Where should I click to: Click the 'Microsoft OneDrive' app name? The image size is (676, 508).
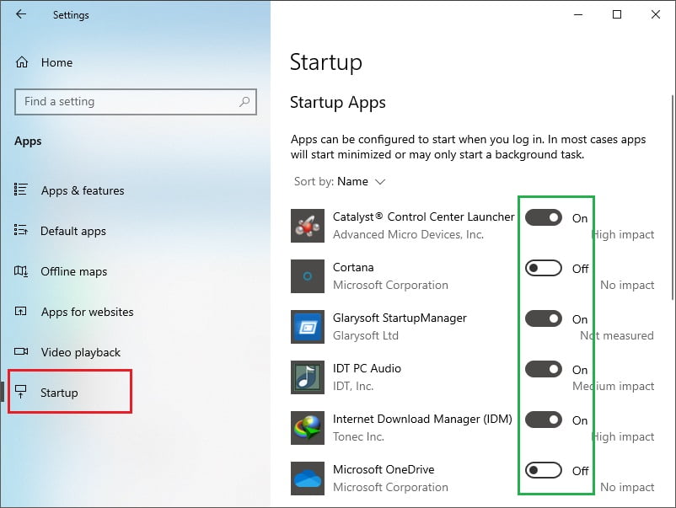coord(384,469)
